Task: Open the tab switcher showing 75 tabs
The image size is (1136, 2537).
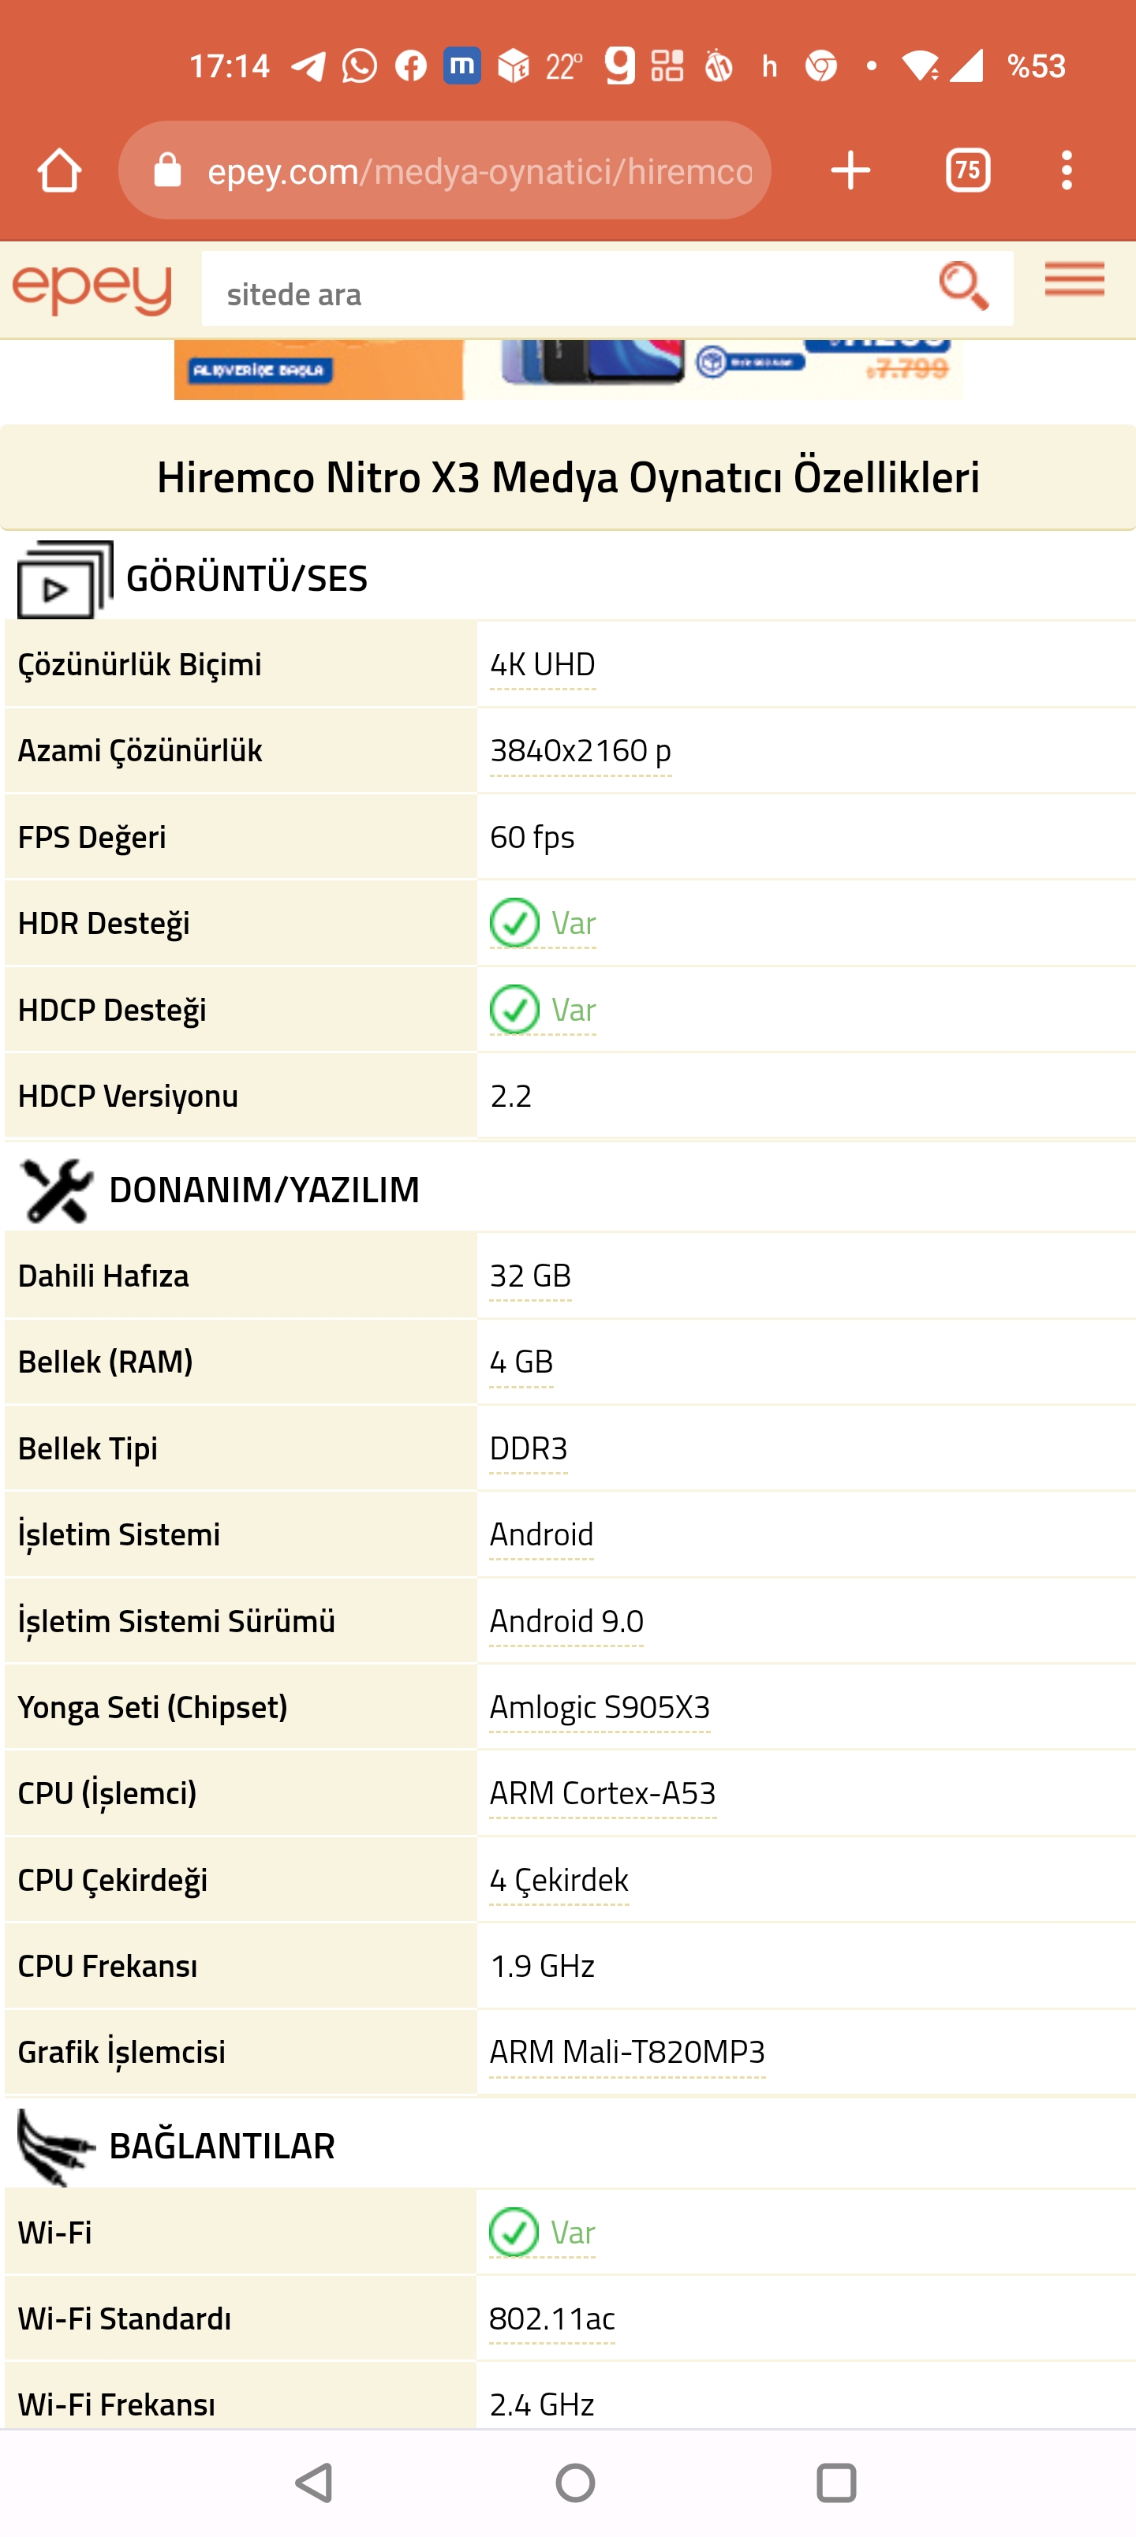Action: tap(967, 170)
